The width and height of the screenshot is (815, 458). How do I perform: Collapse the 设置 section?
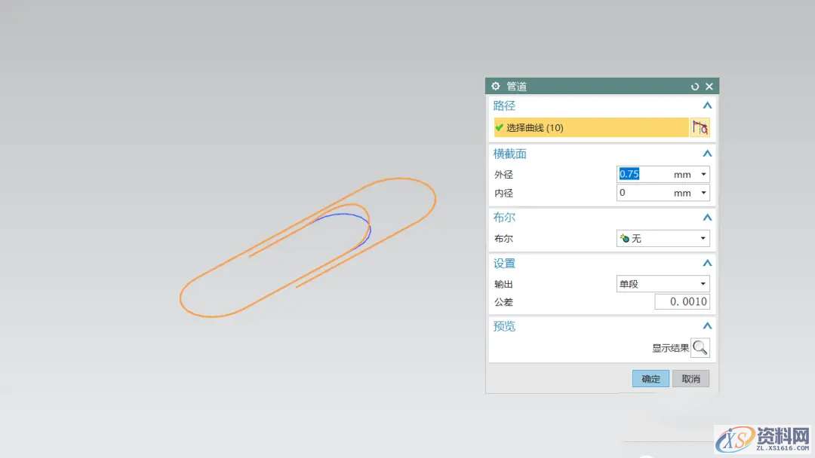click(707, 264)
